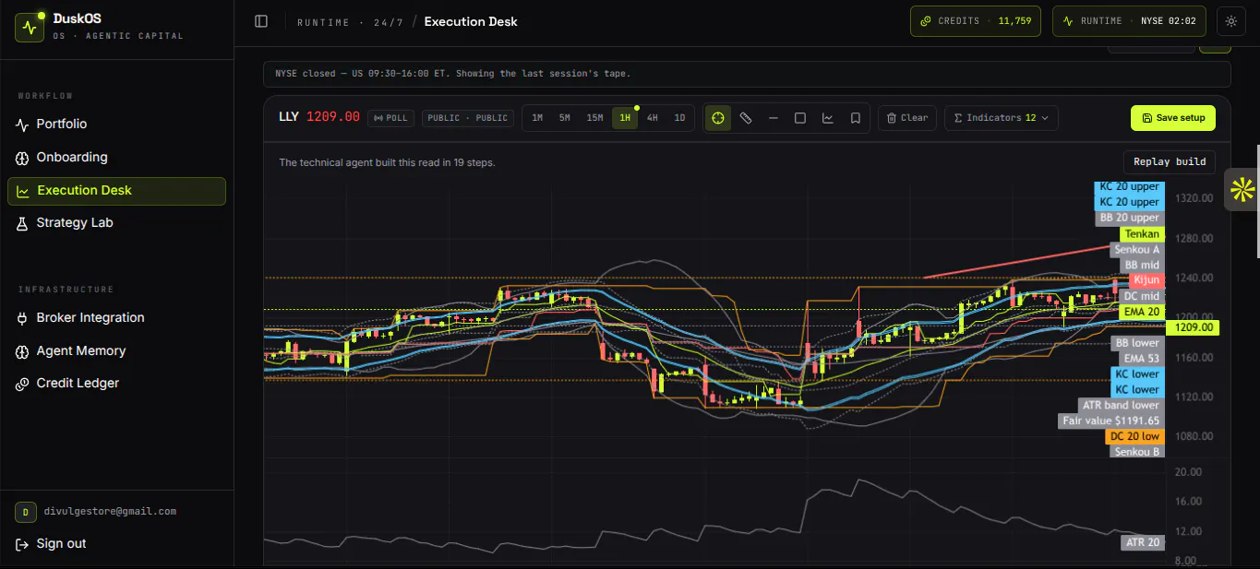The height and width of the screenshot is (569, 1260).
Task: Click the technical agent 19 steps text
Action: pos(387,162)
